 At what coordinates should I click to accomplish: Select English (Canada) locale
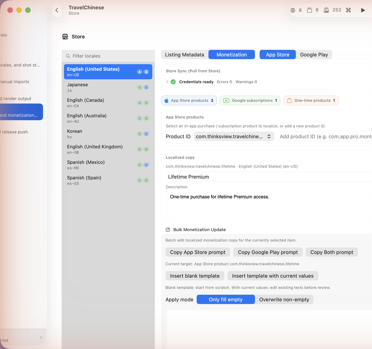tap(108, 103)
